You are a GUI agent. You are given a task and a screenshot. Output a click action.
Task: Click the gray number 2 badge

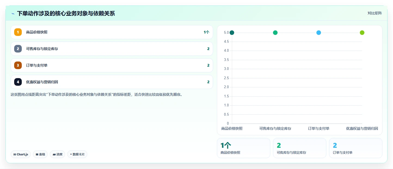pyautogui.click(x=18, y=49)
